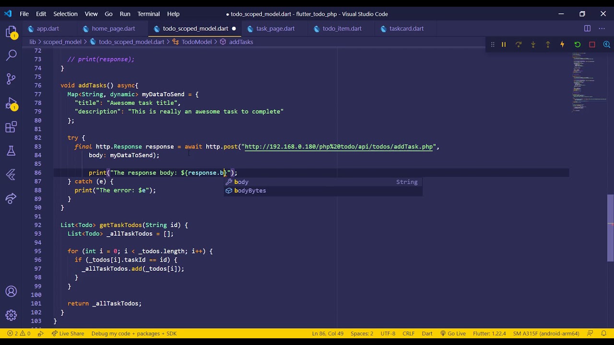
Task: Split the editor to the right
Action: (587, 28)
